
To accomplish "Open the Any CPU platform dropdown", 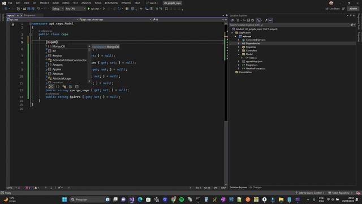I will [75, 9].
